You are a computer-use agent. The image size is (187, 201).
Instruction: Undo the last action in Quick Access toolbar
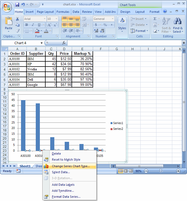(x=23, y=5)
